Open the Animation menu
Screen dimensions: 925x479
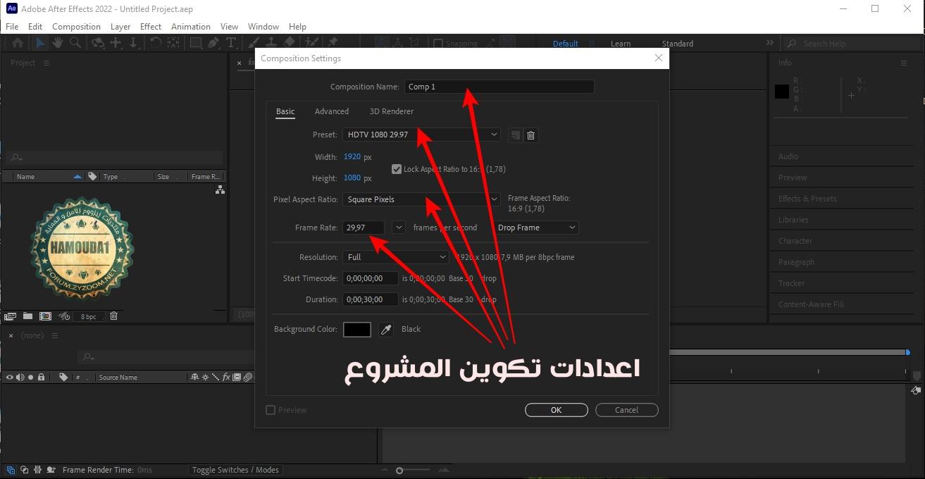point(191,26)
